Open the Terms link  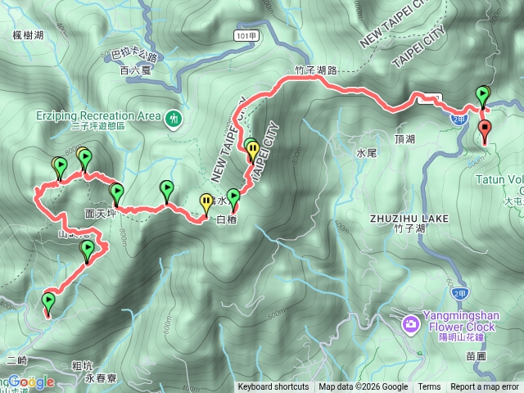pos(429,387)
